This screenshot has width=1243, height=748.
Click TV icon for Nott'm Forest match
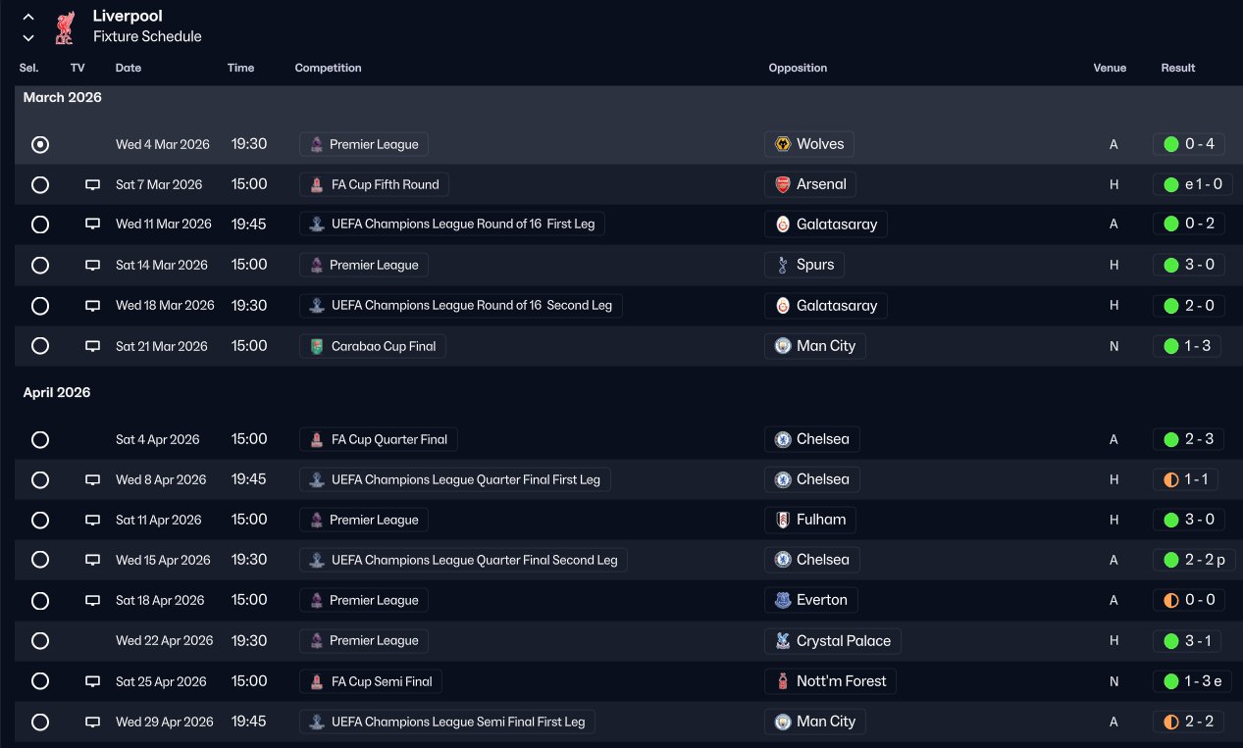93,681
